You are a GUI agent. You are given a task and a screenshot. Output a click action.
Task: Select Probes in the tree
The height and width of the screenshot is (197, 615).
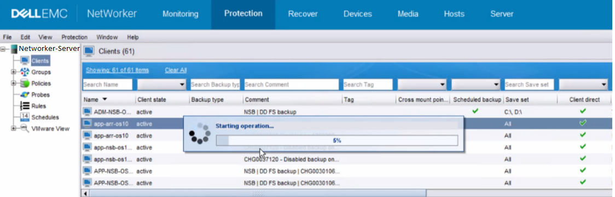tap(40, 95)
